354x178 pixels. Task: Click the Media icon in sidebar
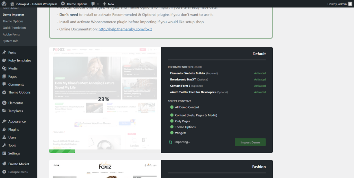pyautogui.click(x=4, y=68)
